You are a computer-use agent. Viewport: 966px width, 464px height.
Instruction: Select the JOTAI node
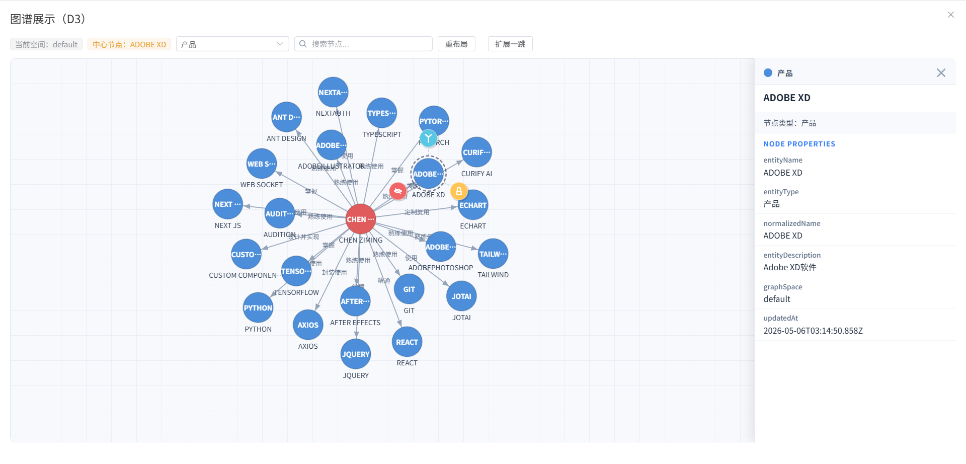coord(461,296)
